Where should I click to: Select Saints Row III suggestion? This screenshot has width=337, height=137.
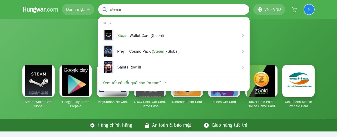pos(174,67)
